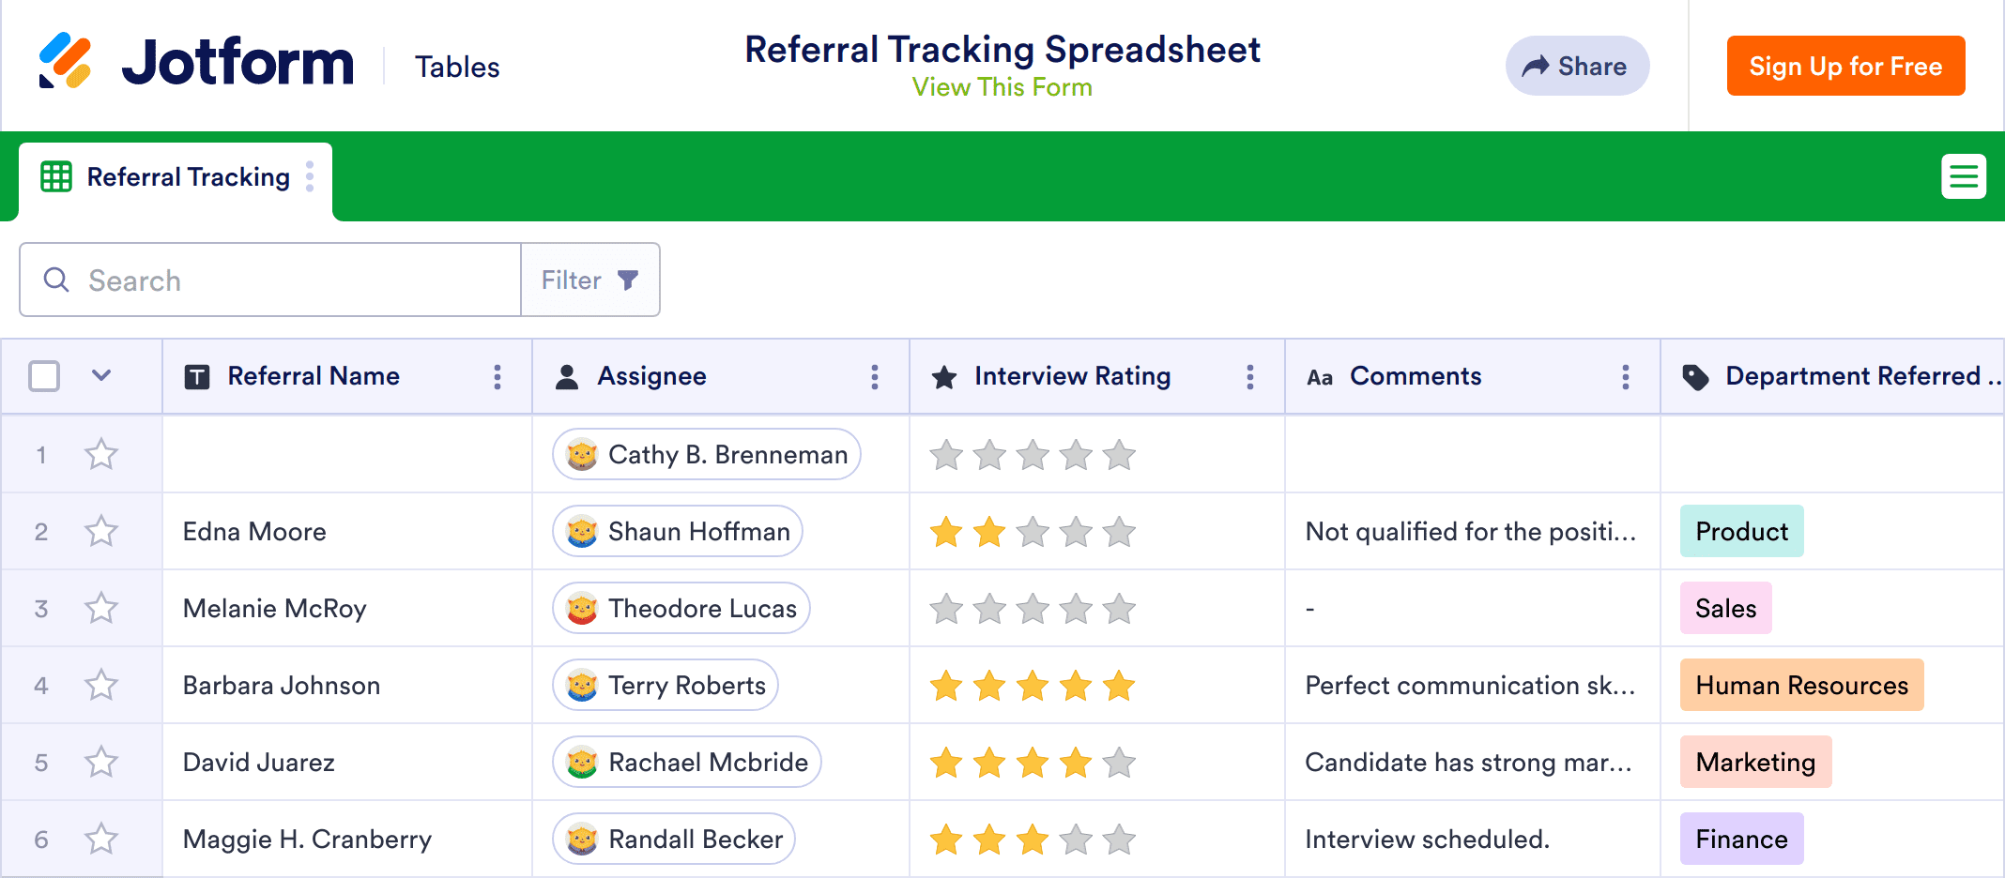Open Theodore Lucas assignee chip
The image size is (2005, 878).
pyautogui.click(x=681, y=609)
